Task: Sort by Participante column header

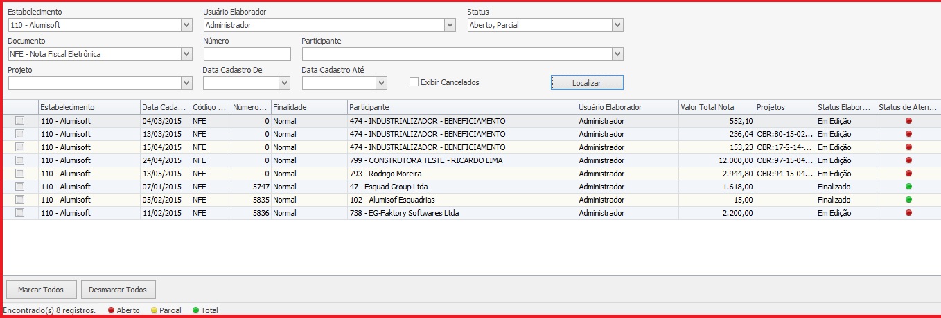Action: [461, 107]
